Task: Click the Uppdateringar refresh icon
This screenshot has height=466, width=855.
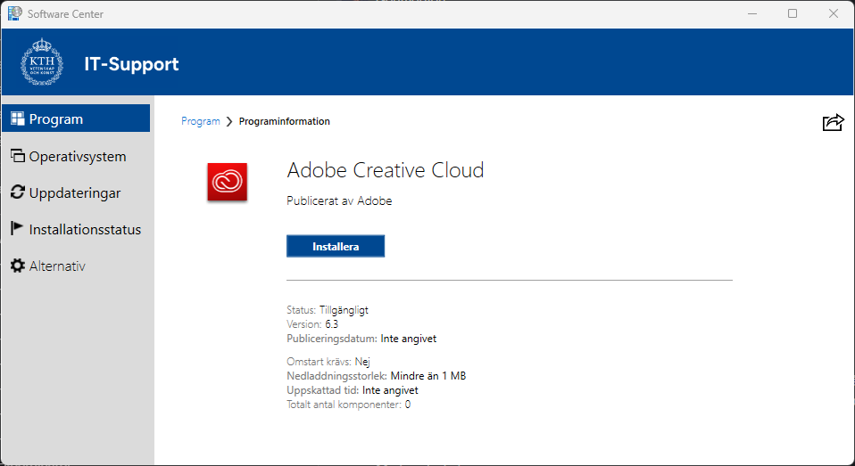Action: click(18, 192)
